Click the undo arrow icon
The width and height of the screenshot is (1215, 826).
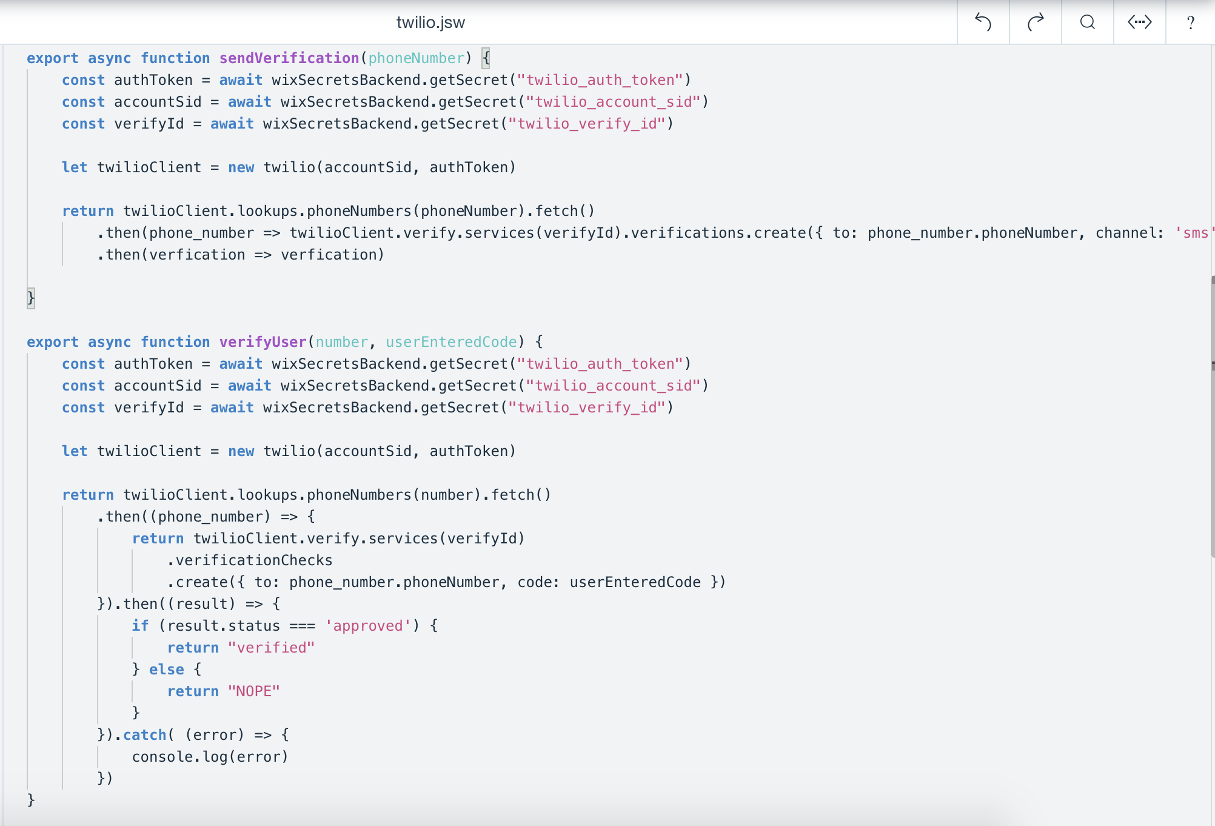983,22
